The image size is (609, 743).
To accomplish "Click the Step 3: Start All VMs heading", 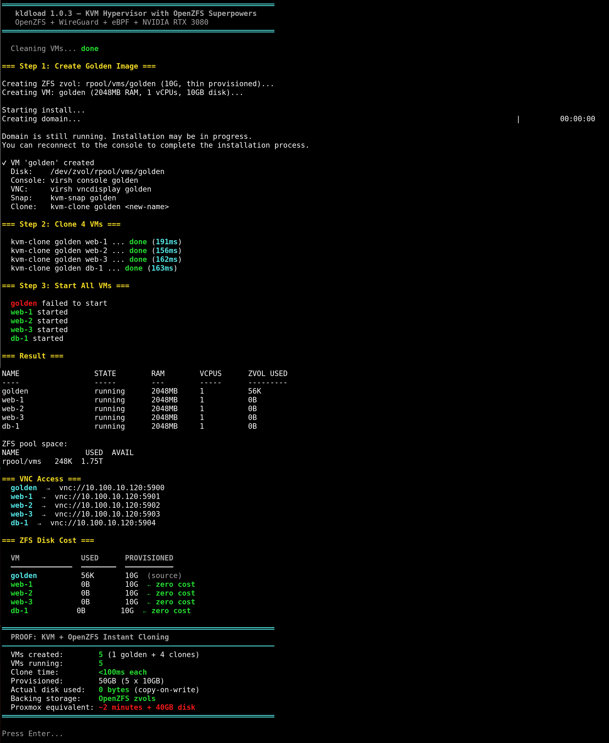I will [66, 286].
